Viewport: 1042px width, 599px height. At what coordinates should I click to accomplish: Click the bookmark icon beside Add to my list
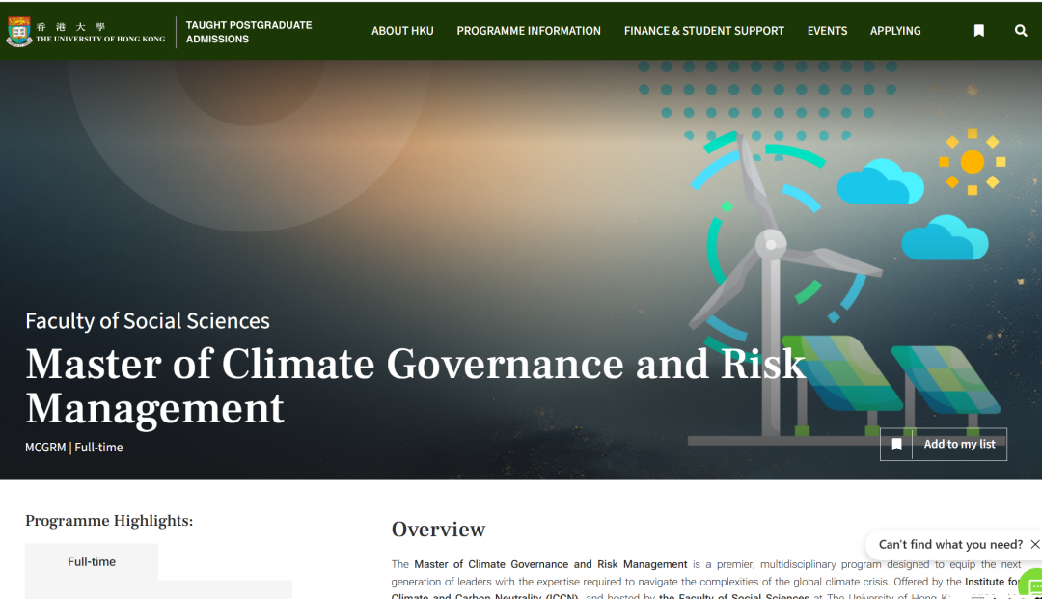tap(896, 445)
